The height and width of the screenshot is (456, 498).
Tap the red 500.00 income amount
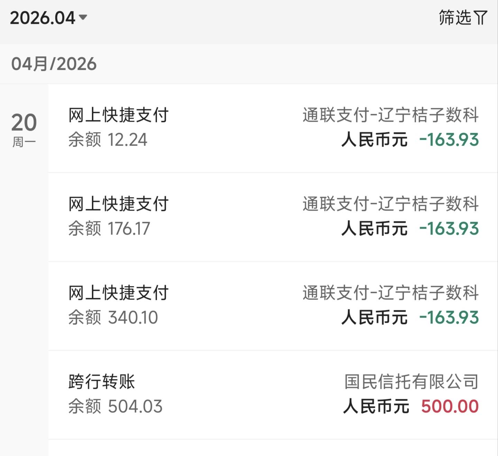[450, 407]
